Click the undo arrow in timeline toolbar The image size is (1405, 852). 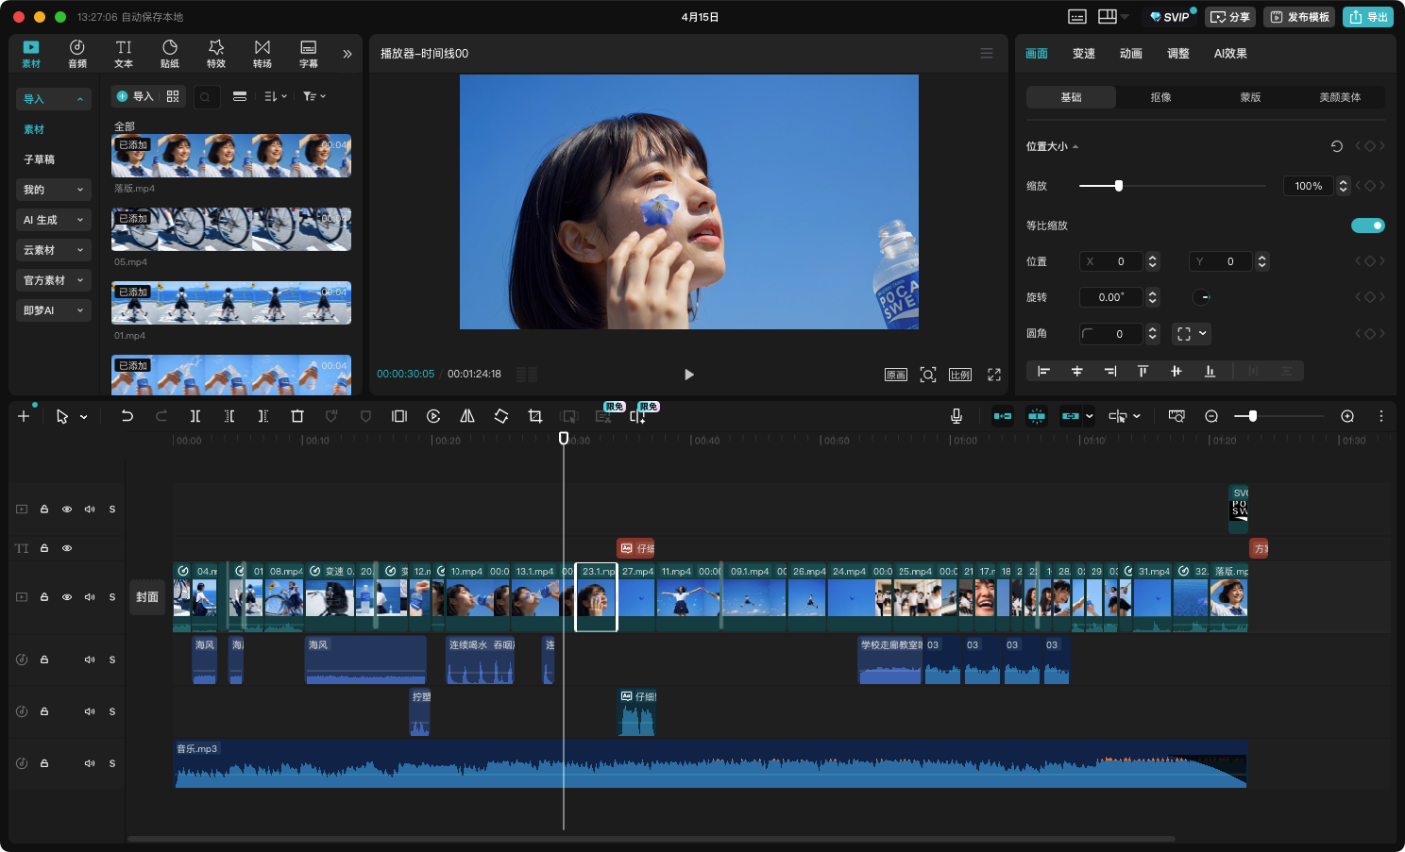click(127, 416)
